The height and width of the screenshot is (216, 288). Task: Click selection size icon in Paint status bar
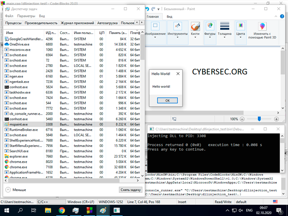175,119
